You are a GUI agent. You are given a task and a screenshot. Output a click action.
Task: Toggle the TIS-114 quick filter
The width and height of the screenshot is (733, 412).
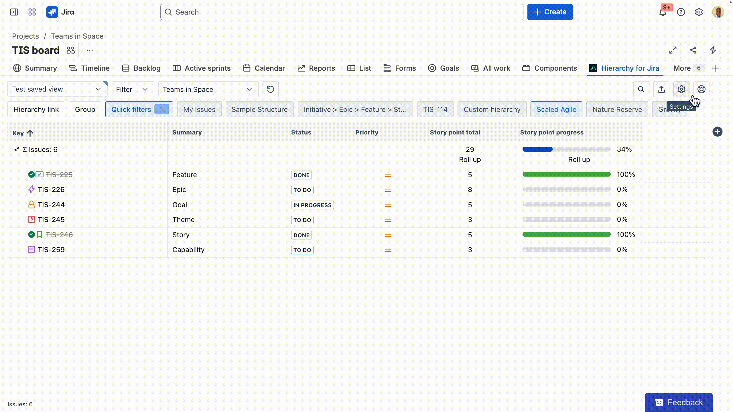(x=435, y=109)
